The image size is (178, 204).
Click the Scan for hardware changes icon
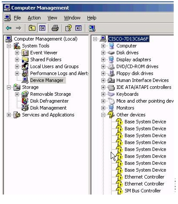point(92,28)
